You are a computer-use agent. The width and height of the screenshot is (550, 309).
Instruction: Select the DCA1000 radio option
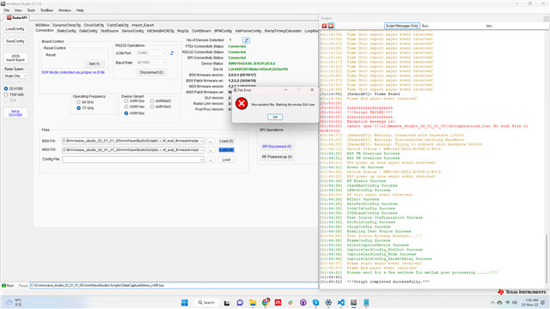[x=6, y=89]
